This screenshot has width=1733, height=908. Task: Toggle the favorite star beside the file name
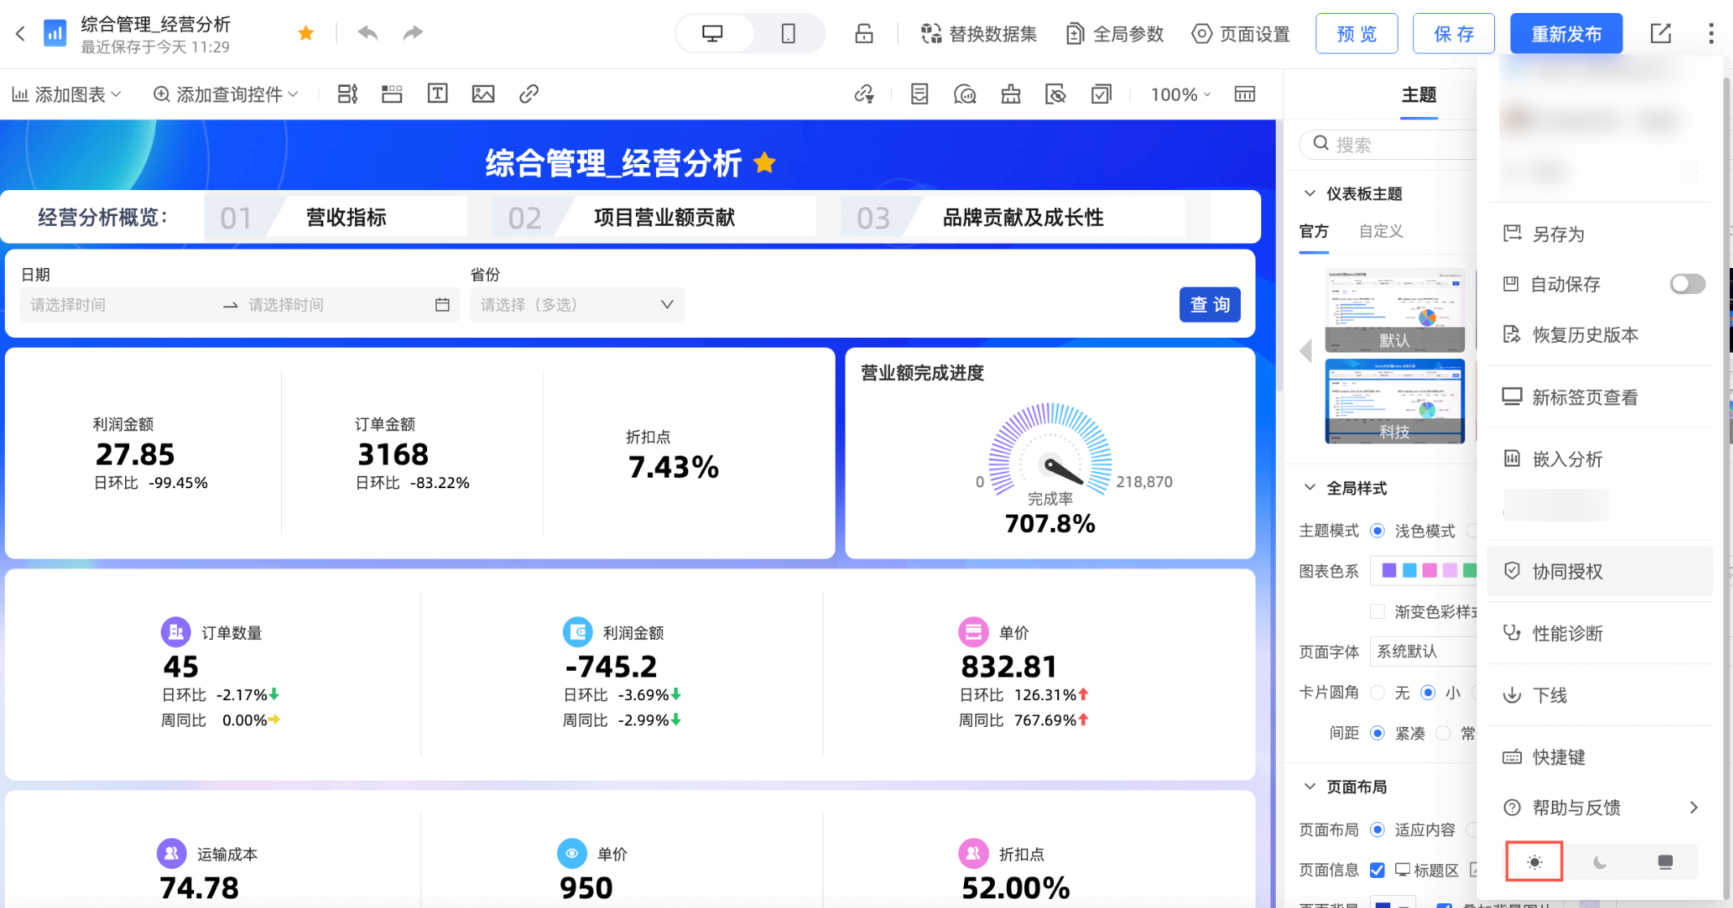[306, 33]
